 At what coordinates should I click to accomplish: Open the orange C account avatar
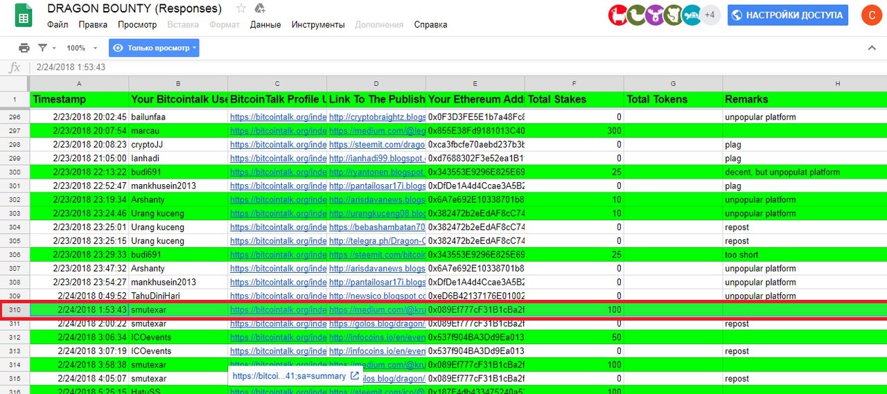(871, 15)
